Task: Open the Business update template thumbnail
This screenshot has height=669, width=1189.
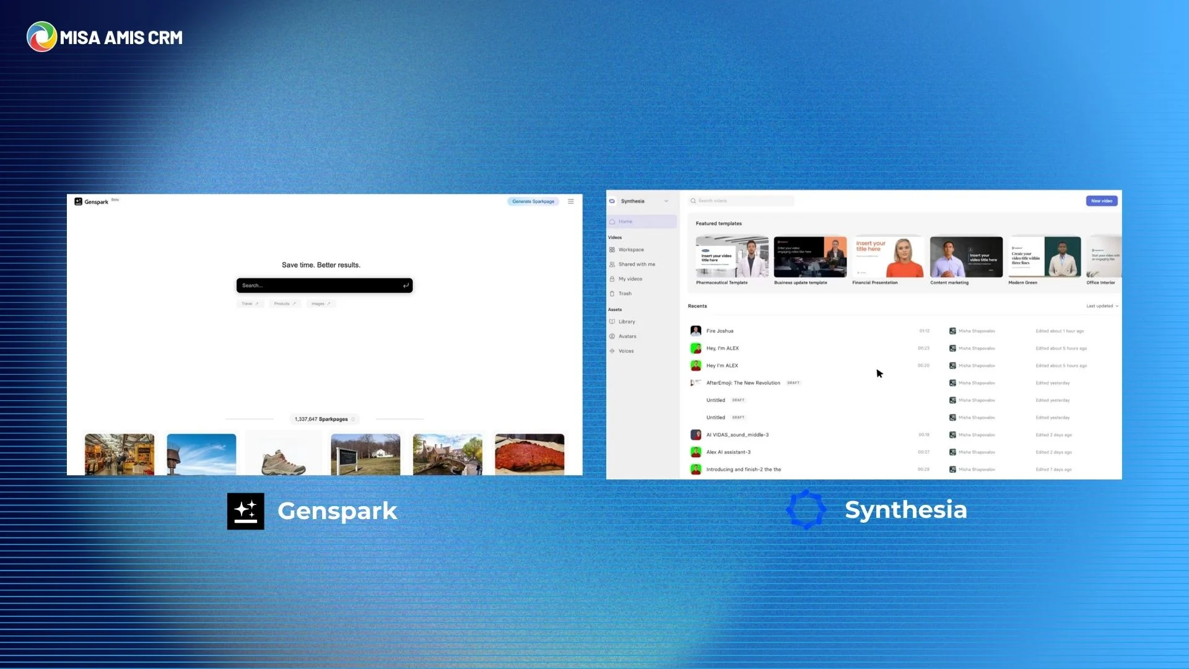Action: tap(810, 257)
